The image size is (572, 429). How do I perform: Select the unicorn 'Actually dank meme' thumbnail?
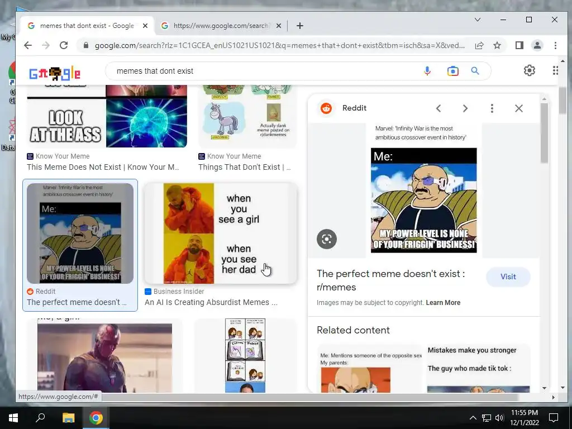[247, 116]
